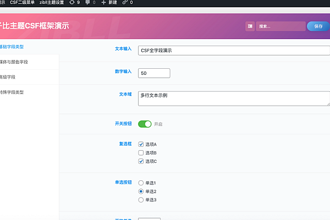
Task: Uncheck the 选项A checkbox
Action: (x=141, y=144)
